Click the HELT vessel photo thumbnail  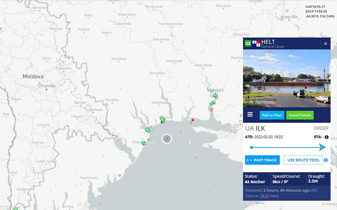tap(286, 78)
